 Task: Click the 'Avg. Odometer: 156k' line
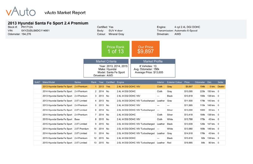click(x=146, y=69)
